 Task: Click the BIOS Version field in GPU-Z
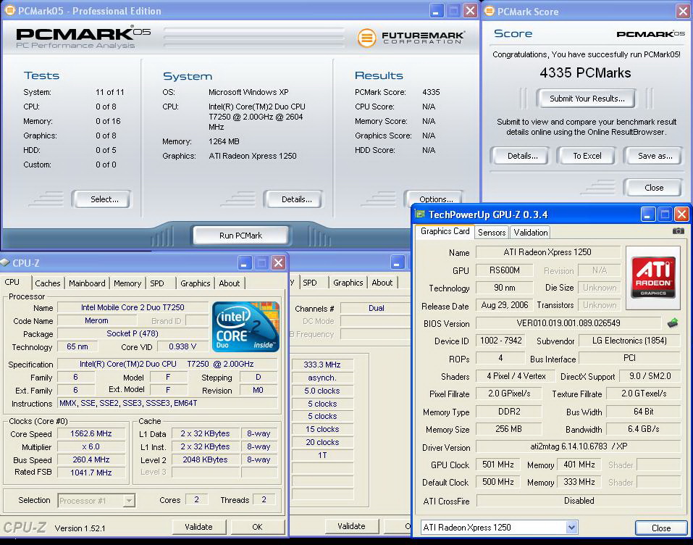click(x=568, y=323)
